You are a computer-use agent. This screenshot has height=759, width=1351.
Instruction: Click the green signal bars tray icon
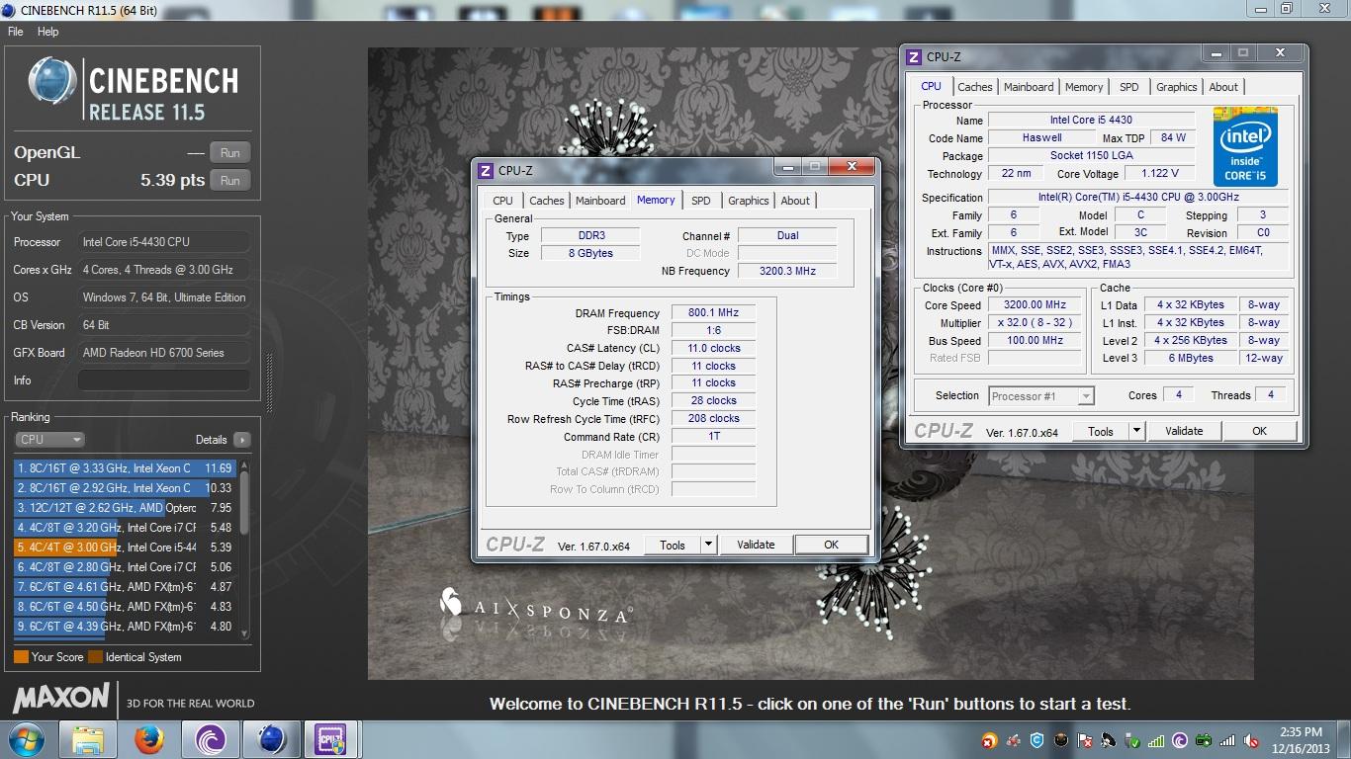[x=1156, y=740]
